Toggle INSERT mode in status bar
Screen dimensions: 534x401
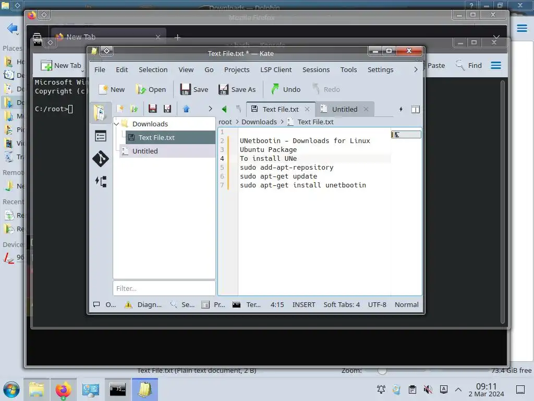coord(304,304)
